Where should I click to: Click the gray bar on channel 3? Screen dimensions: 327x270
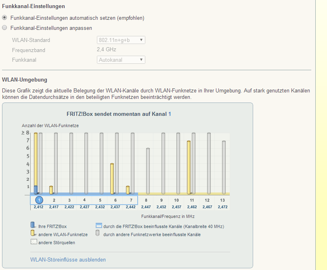[x=71, y=163]
